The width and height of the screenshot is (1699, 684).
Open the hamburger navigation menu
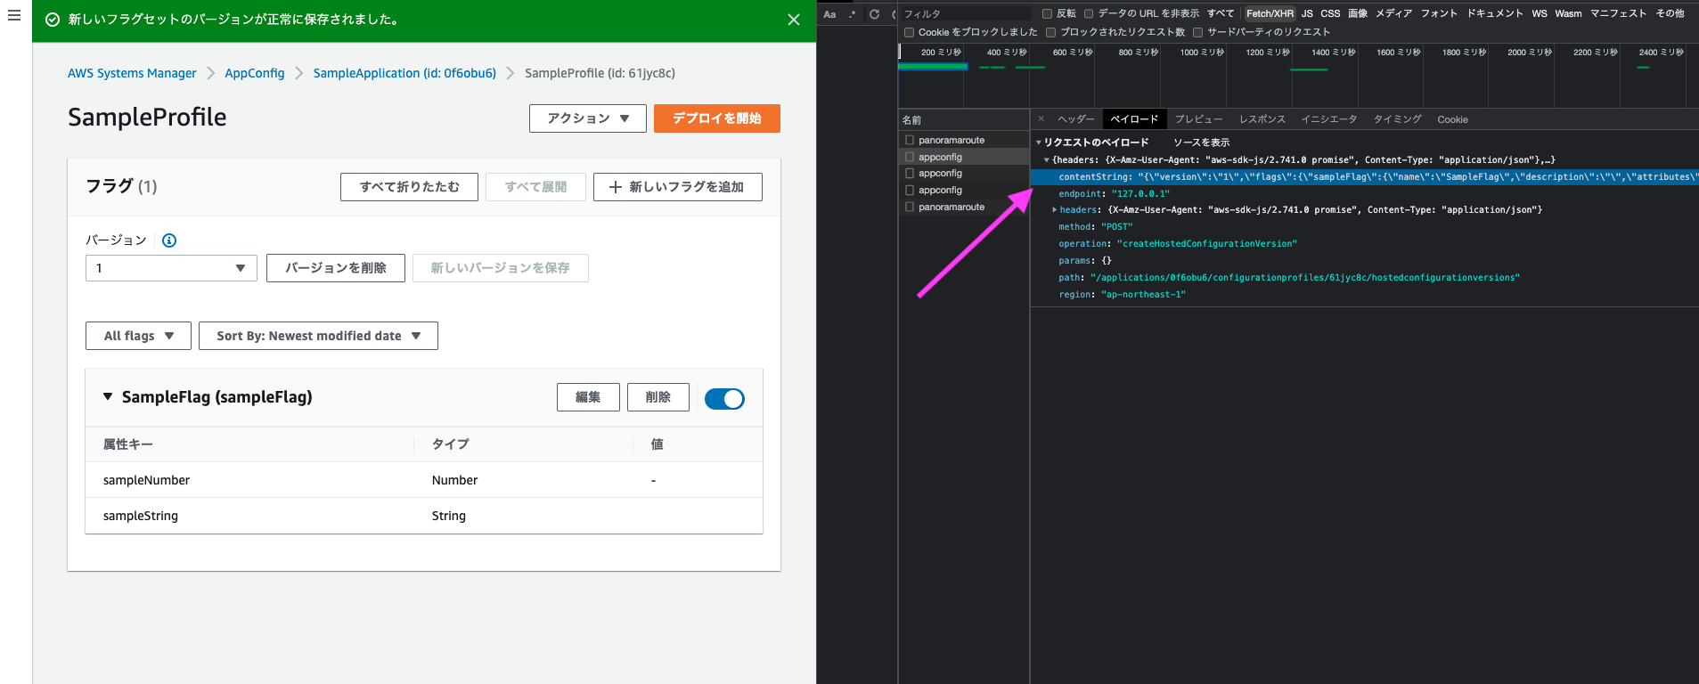(x=13, y=15)
